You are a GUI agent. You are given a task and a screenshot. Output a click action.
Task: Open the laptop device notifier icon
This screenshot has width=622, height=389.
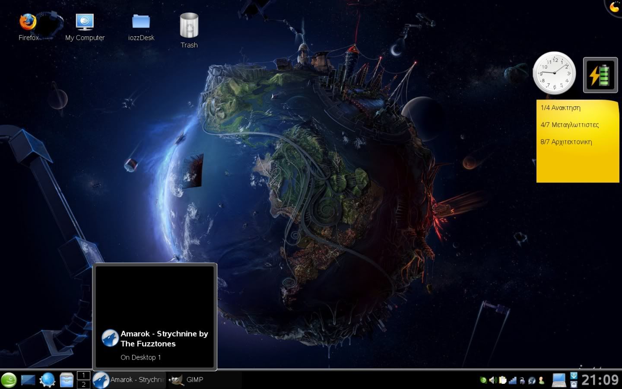coord(559,380)
